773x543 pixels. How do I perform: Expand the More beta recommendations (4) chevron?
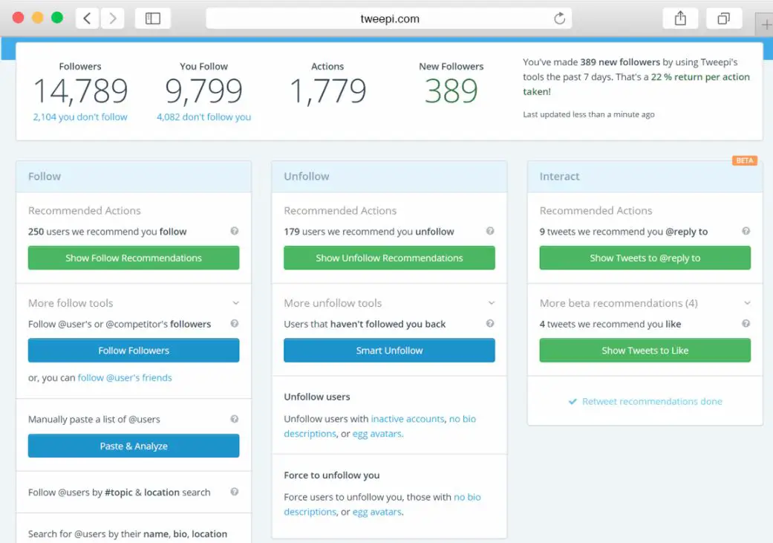[747, 303]
